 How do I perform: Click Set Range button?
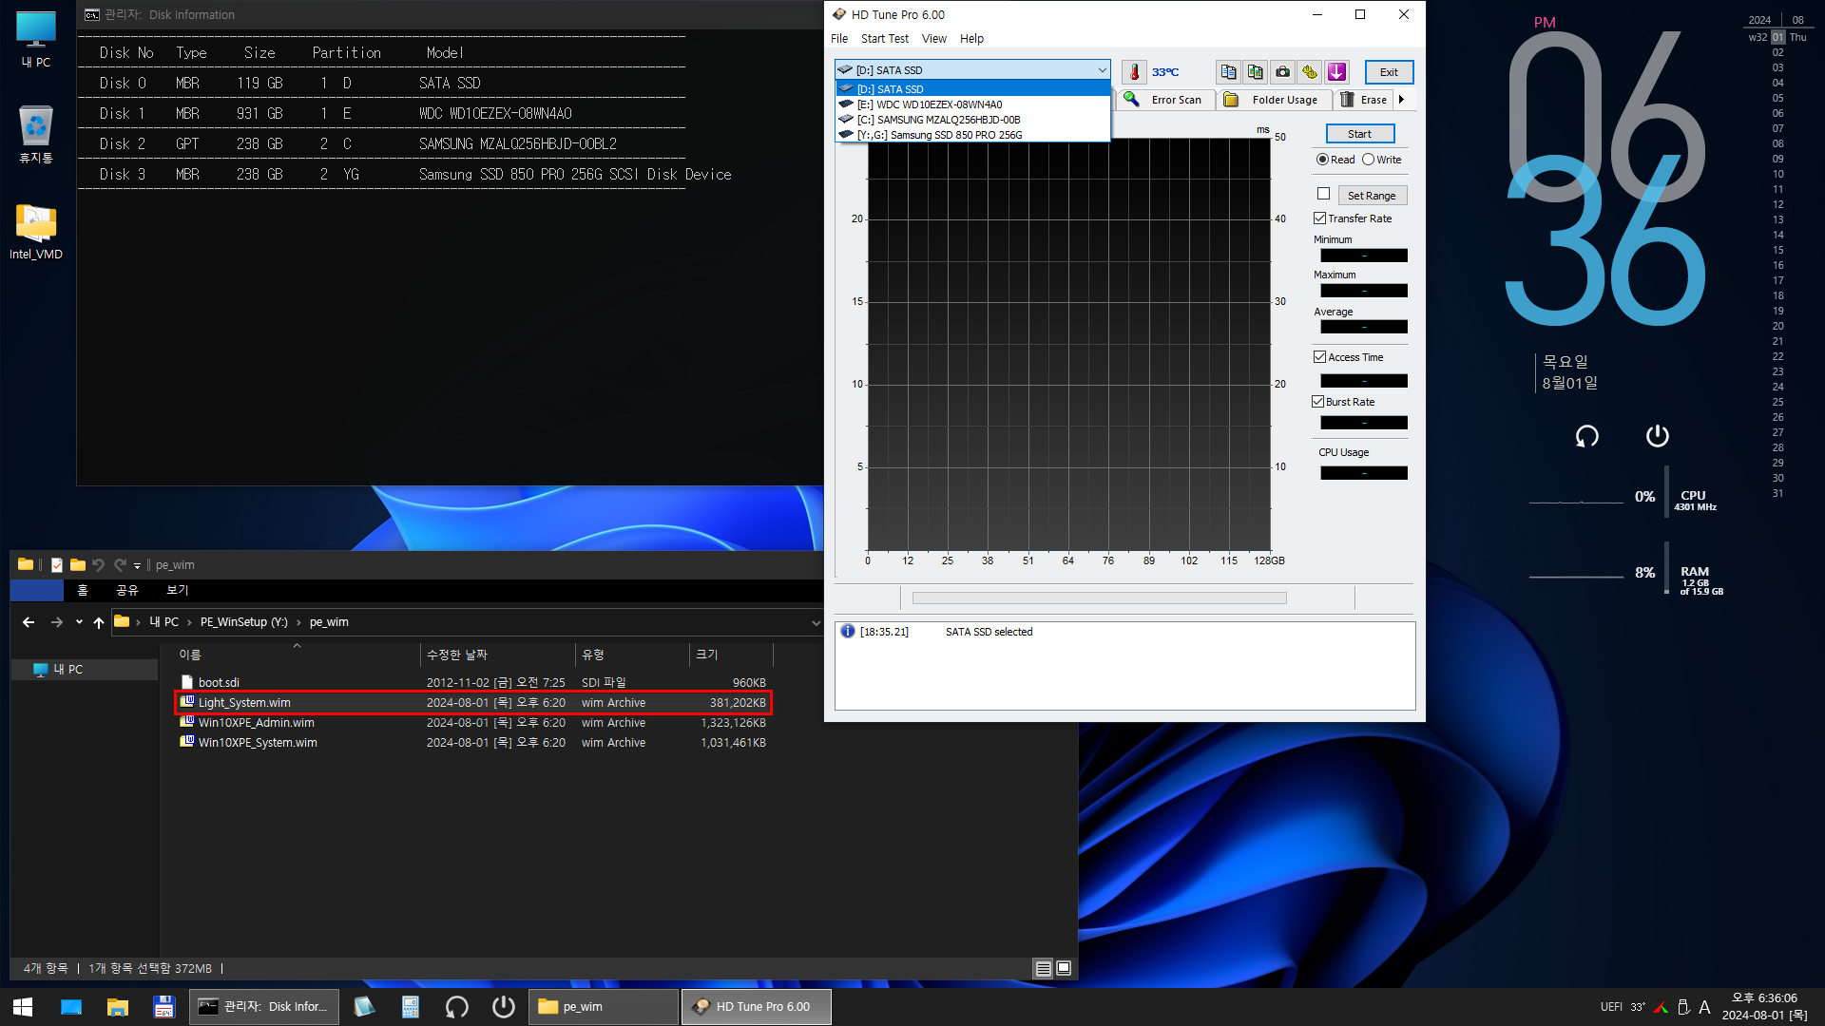[x=1372, y=196]
